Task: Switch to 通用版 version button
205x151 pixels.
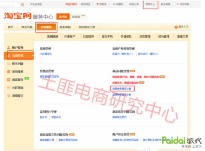Action: pos(63,17)
